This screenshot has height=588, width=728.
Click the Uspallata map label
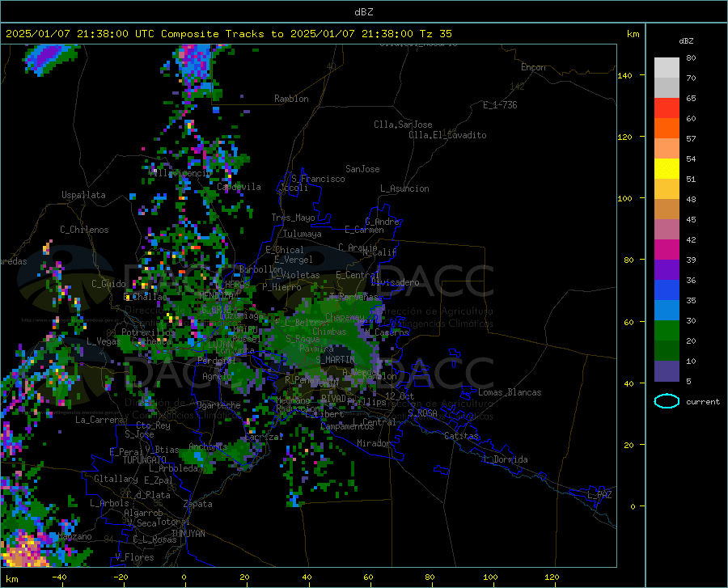(x=83, y=195)
